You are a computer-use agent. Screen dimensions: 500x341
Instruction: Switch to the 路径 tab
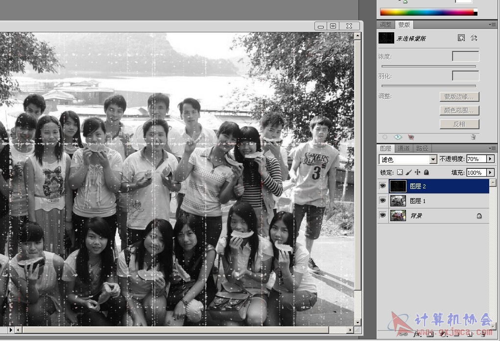coord(422,148)
